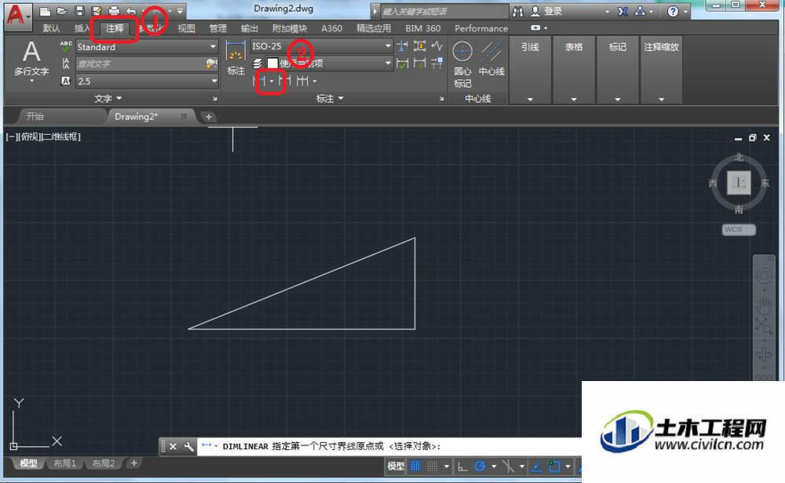Click the command line customize wrench icon
This screenshot has width=785, height=483.
[x=188, y=446]
